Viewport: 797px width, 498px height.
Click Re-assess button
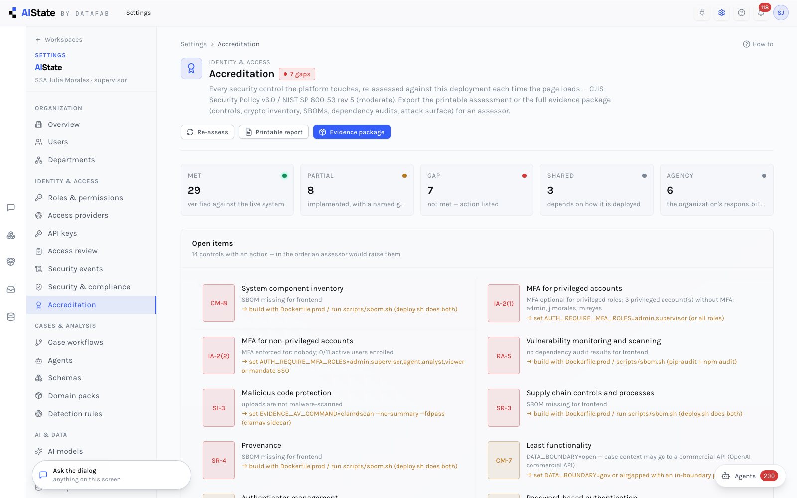pyautogui.click(x=207, y=132)
